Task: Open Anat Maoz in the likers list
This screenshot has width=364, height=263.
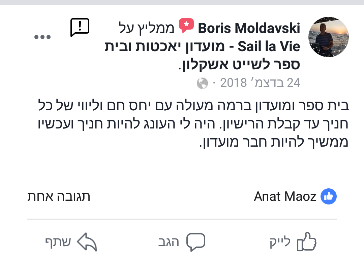Action: point(285,197)
